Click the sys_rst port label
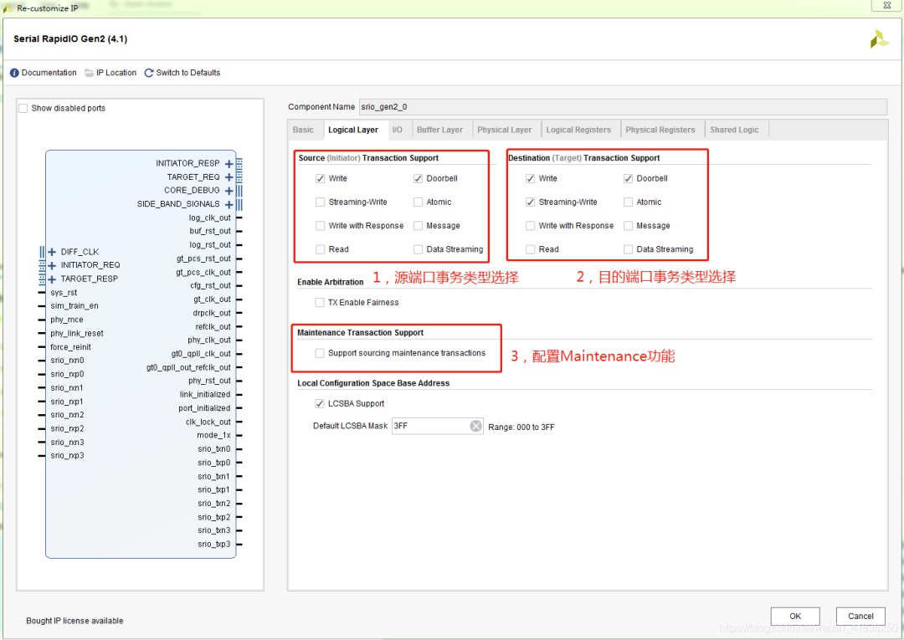Image resolution: width=904 pixels, height=640 pixels. 64,293
